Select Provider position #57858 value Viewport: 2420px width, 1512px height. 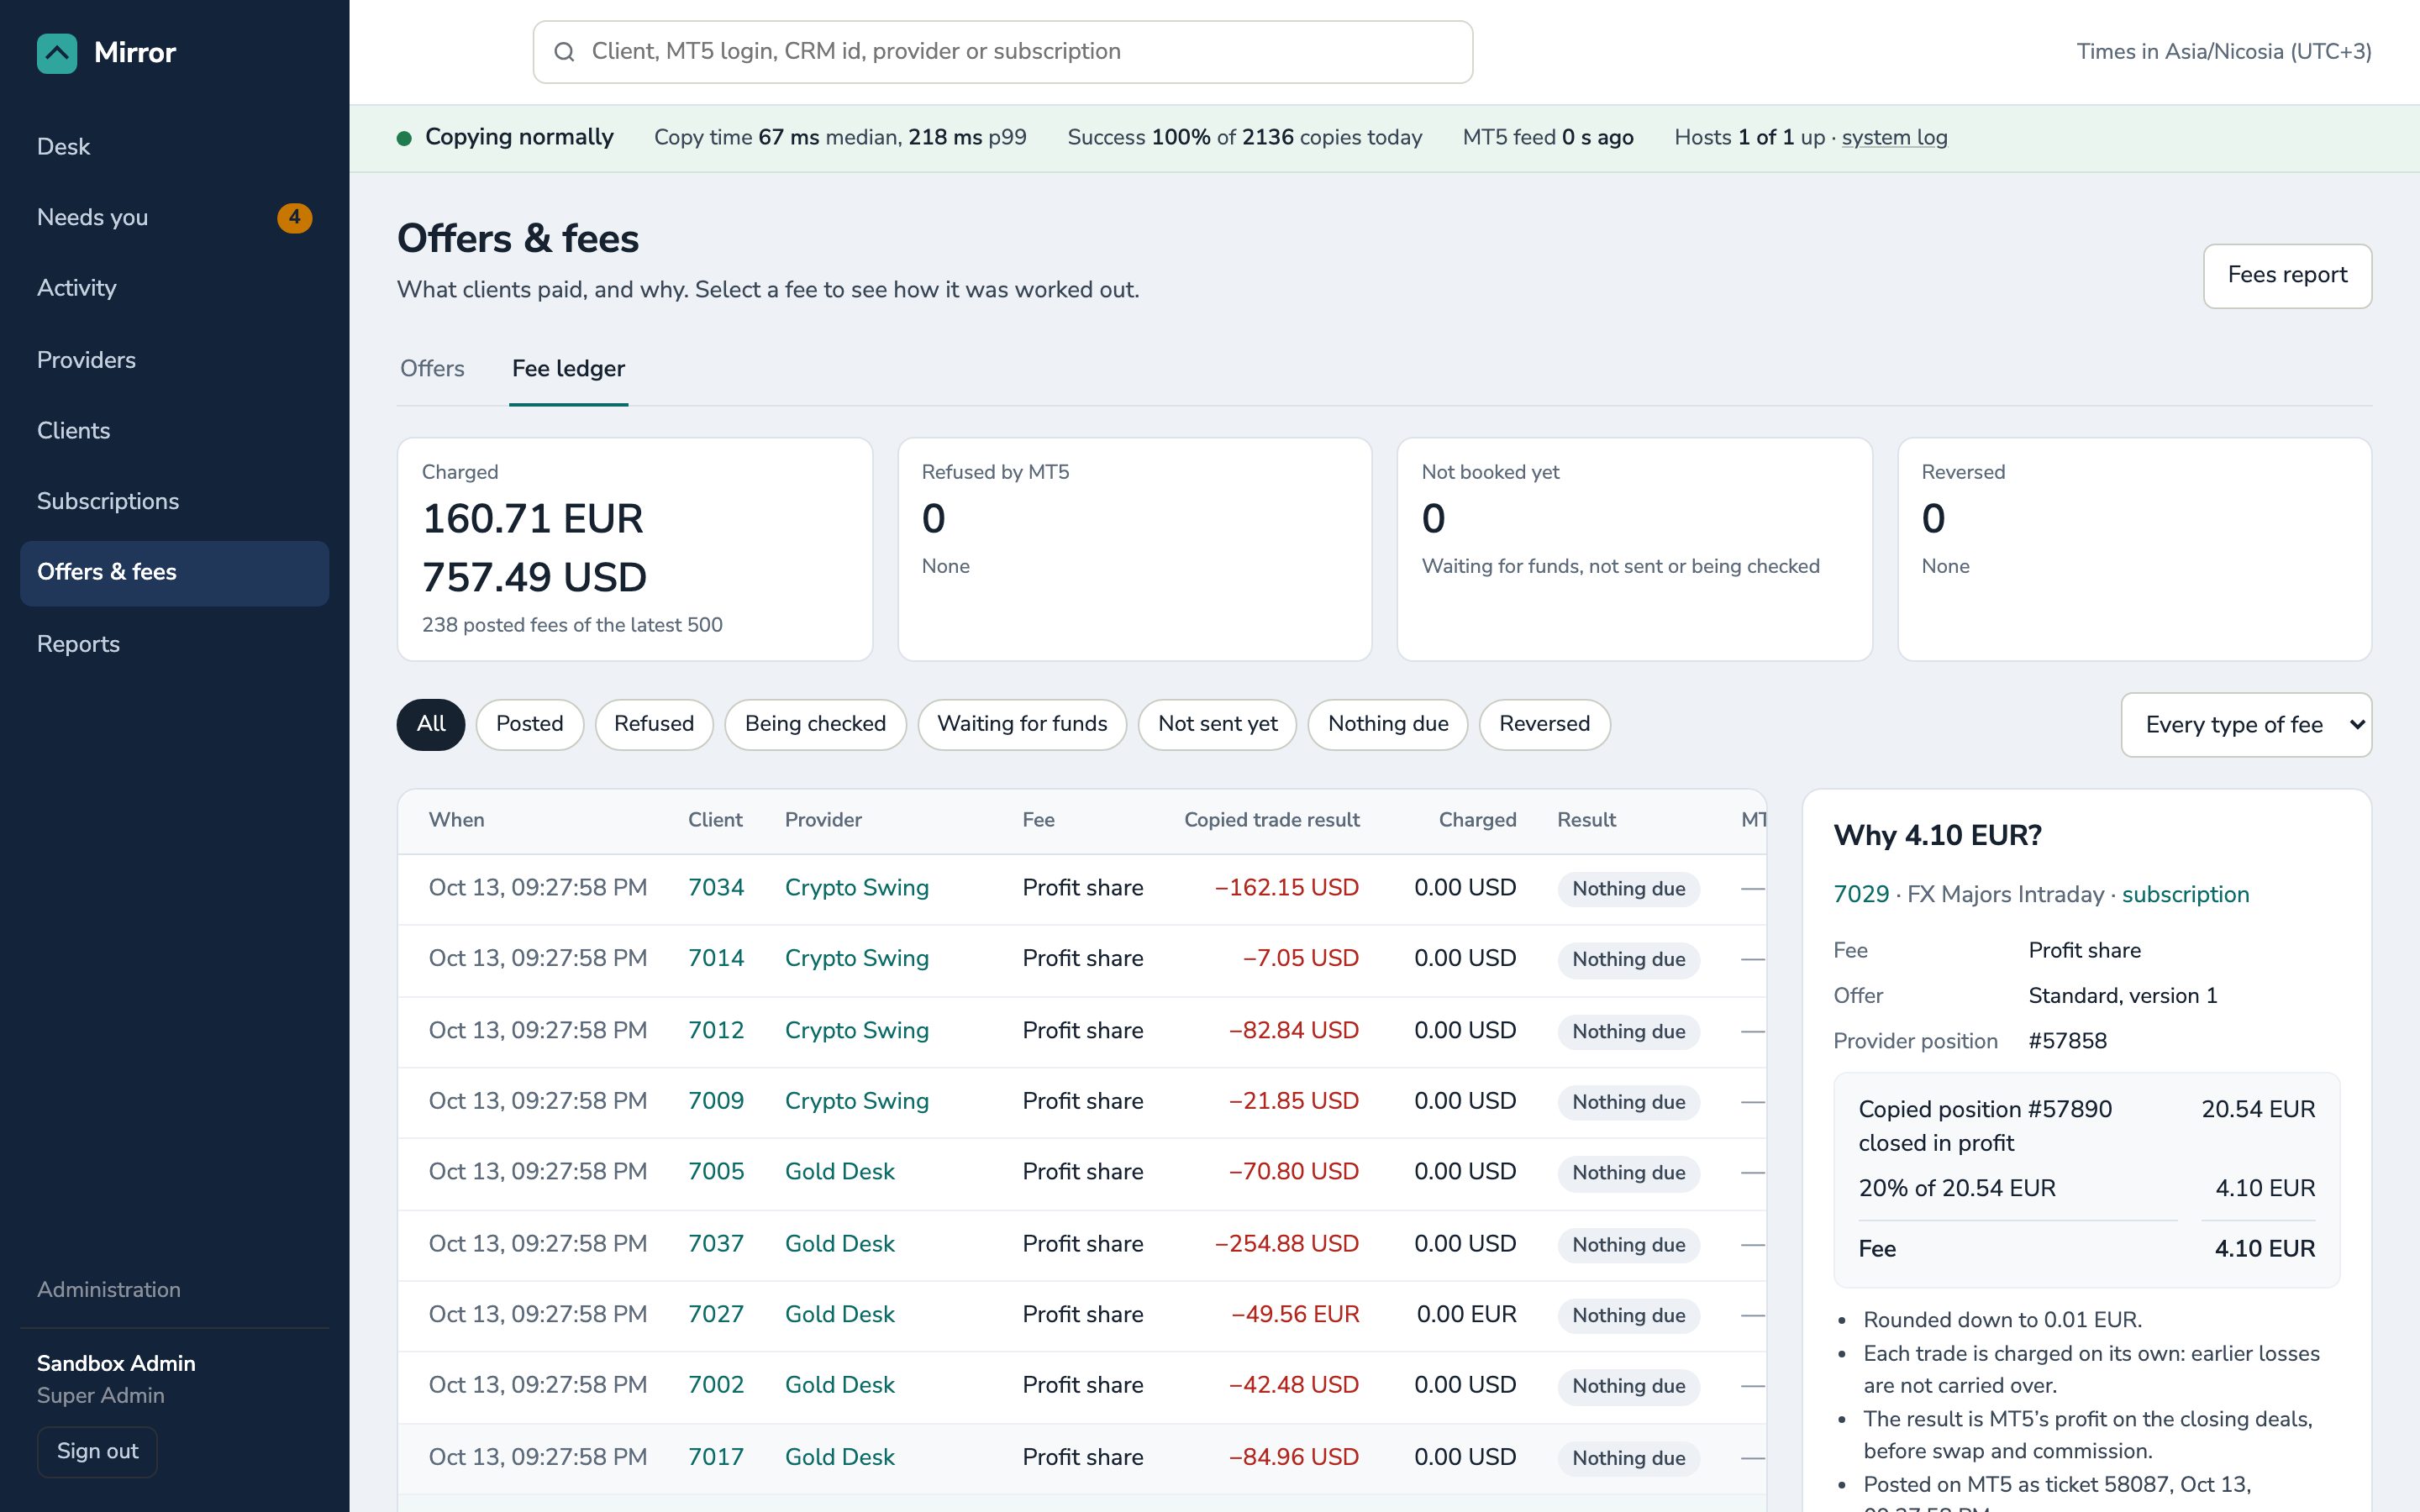(2067, 1041)
